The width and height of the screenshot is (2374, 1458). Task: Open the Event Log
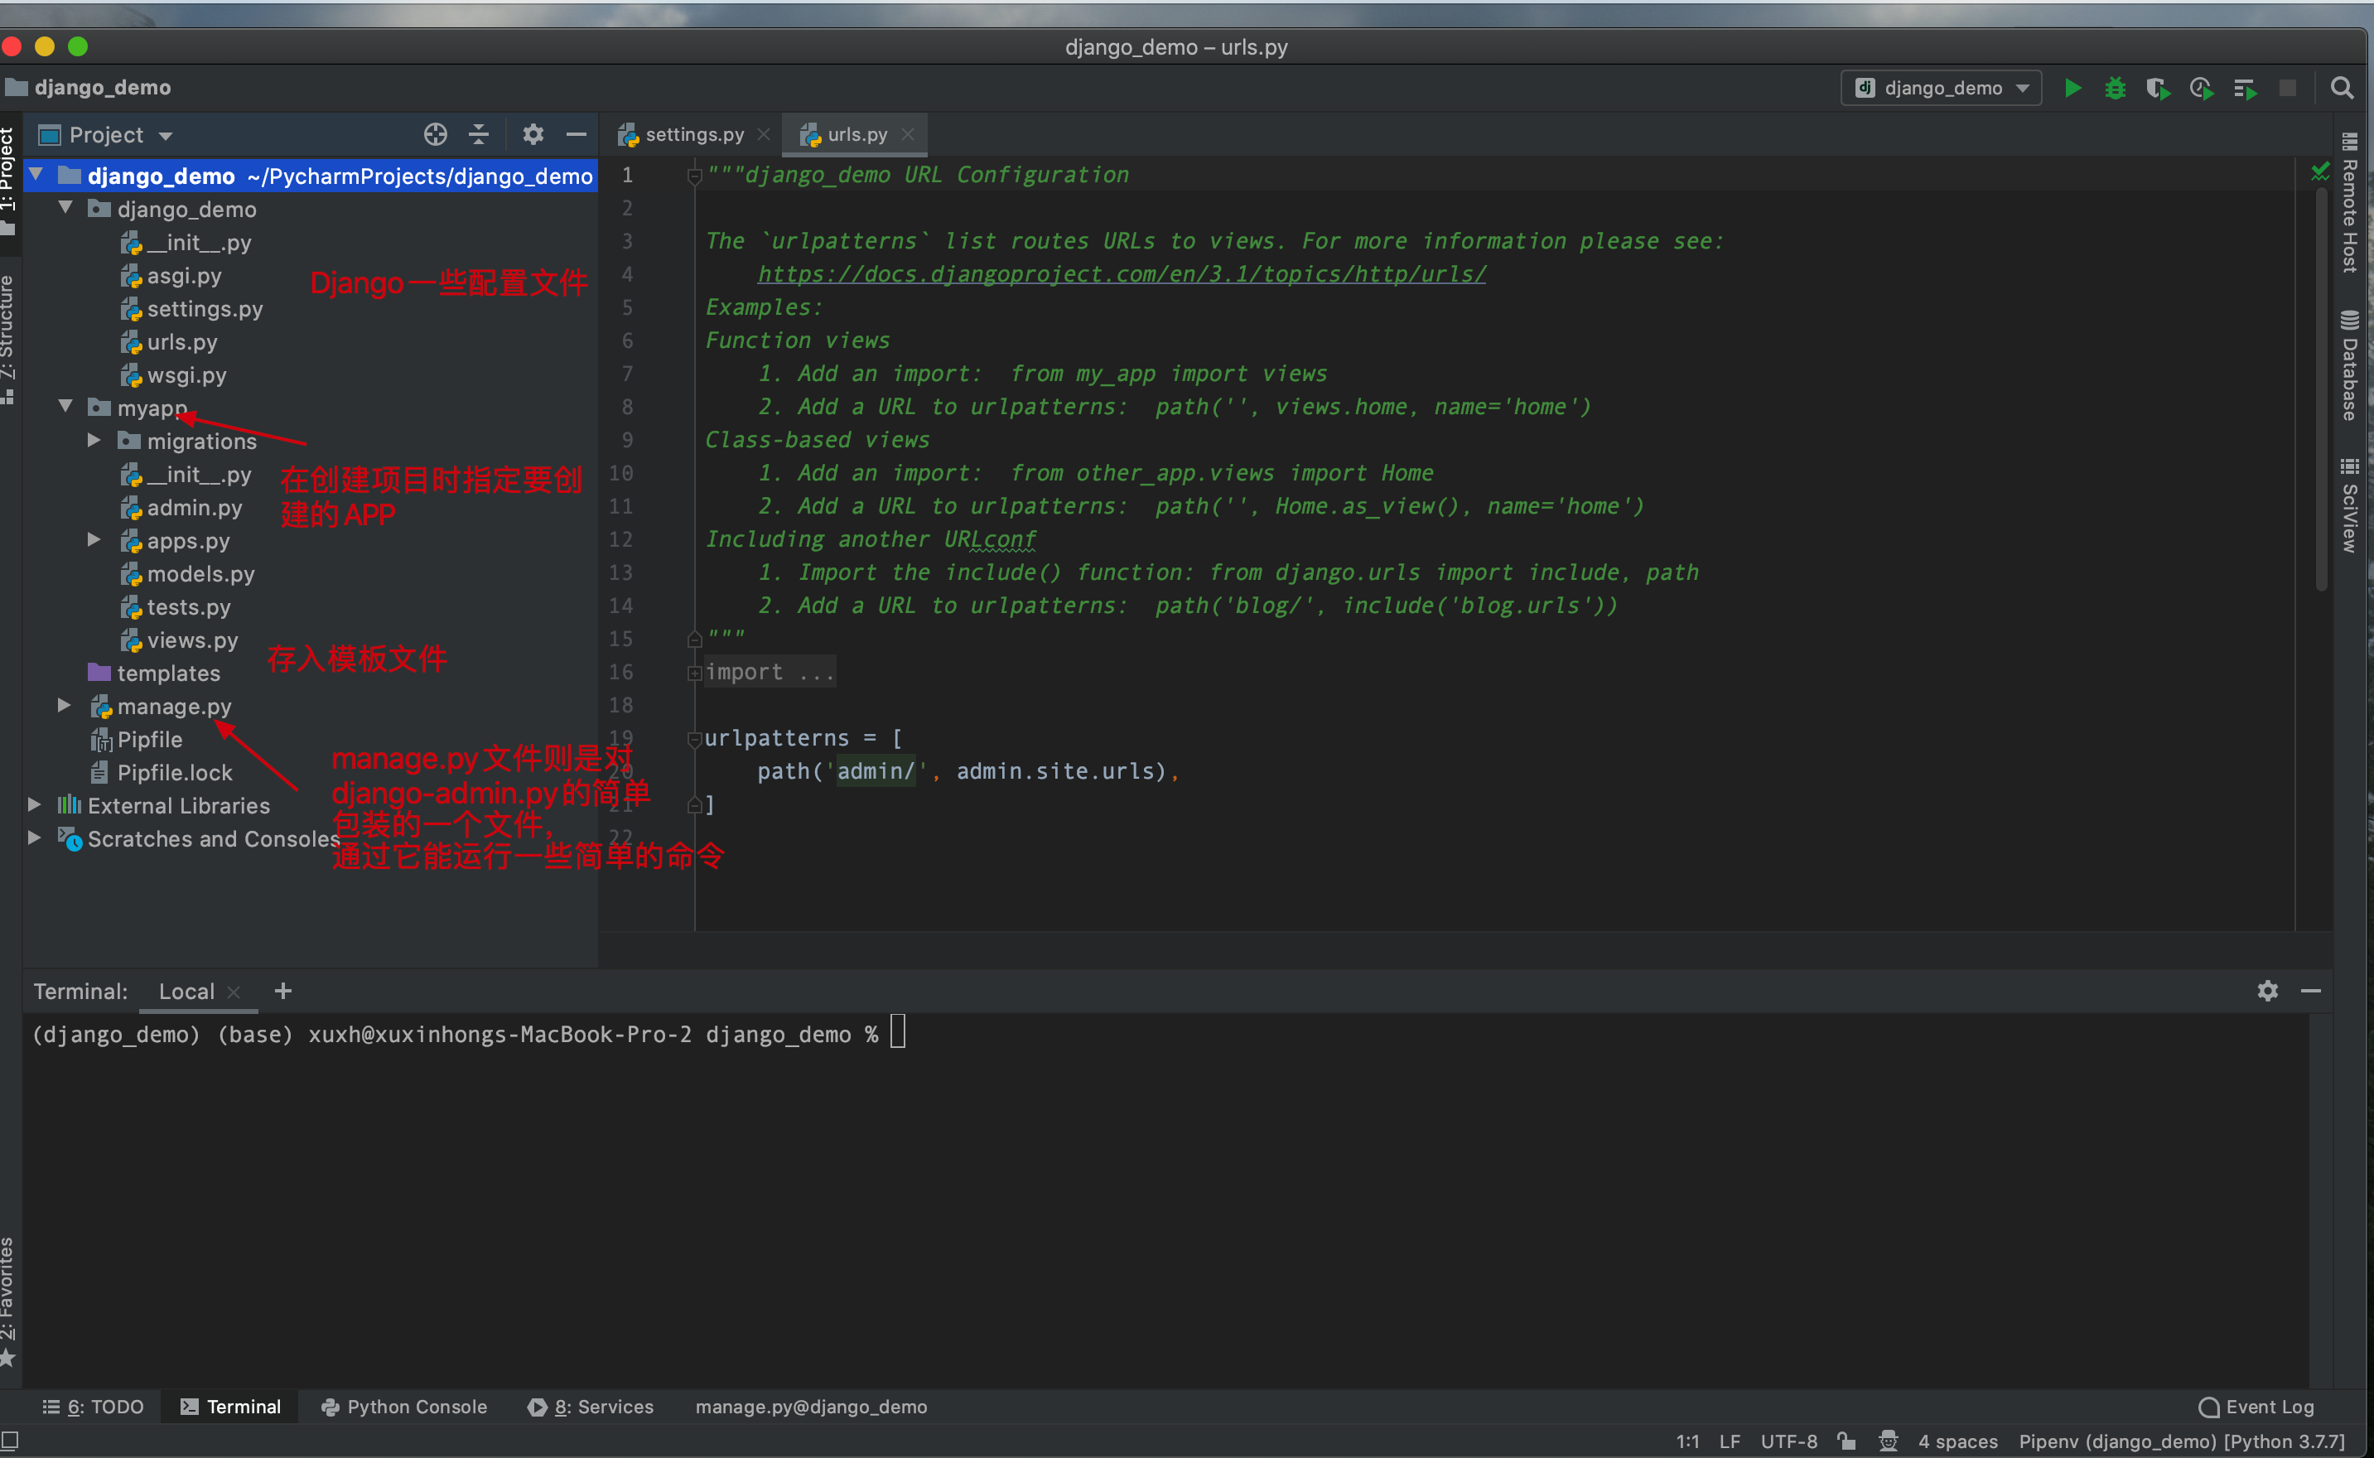click(2256, 1407)
